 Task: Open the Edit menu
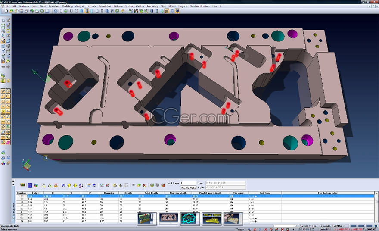(14, 6)
